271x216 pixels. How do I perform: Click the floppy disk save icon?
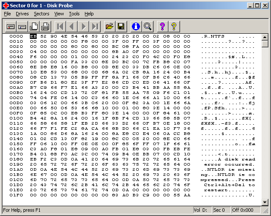121,26
